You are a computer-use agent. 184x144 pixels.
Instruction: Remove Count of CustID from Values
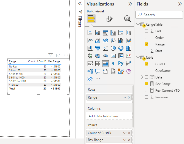(x=129, y=133)
